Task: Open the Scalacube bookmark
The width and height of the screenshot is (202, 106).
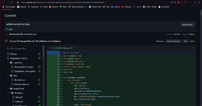Action: tap(33, 7)
